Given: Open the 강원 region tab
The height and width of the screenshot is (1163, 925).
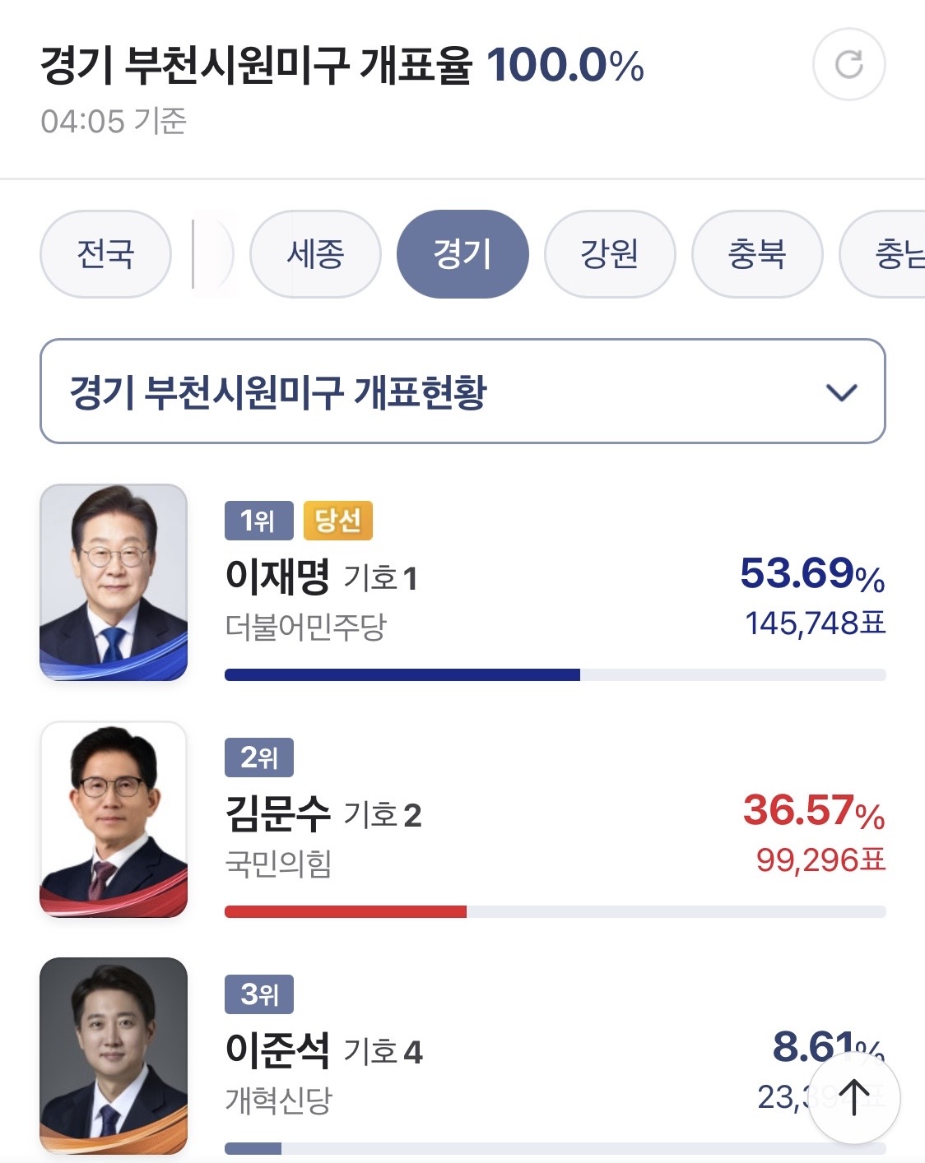Looking at the screenshot, I should click(610, 253).
